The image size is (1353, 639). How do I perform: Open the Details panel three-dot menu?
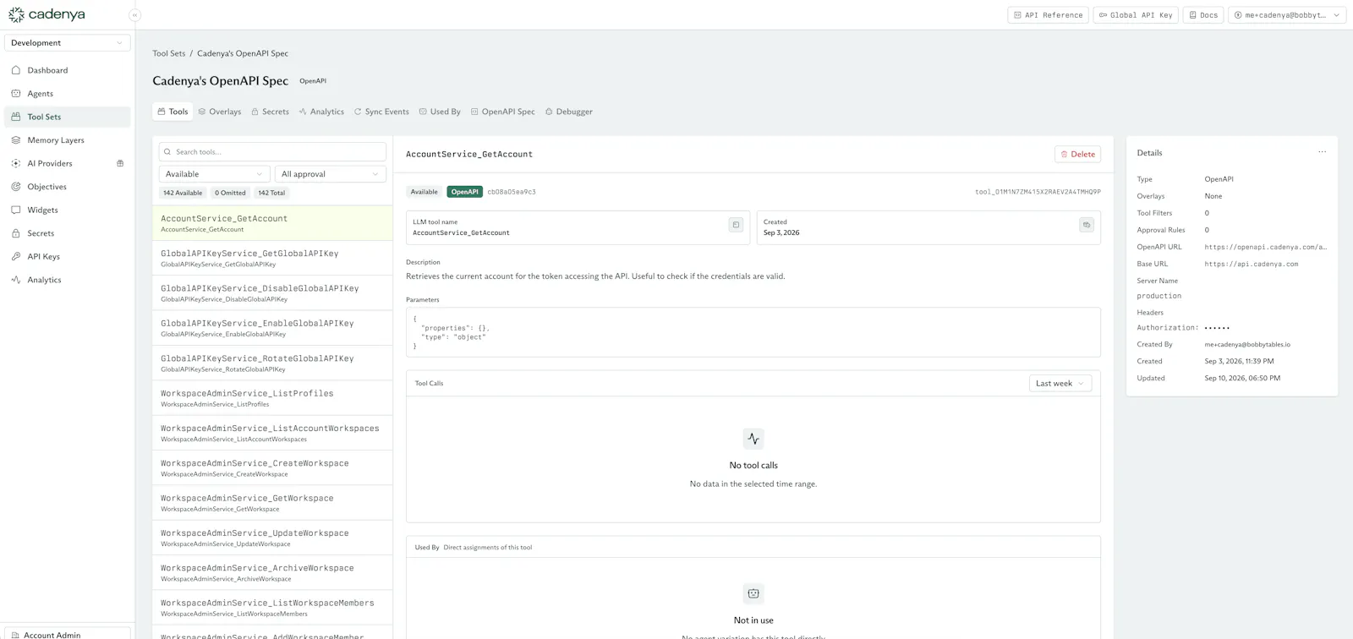1322,152
